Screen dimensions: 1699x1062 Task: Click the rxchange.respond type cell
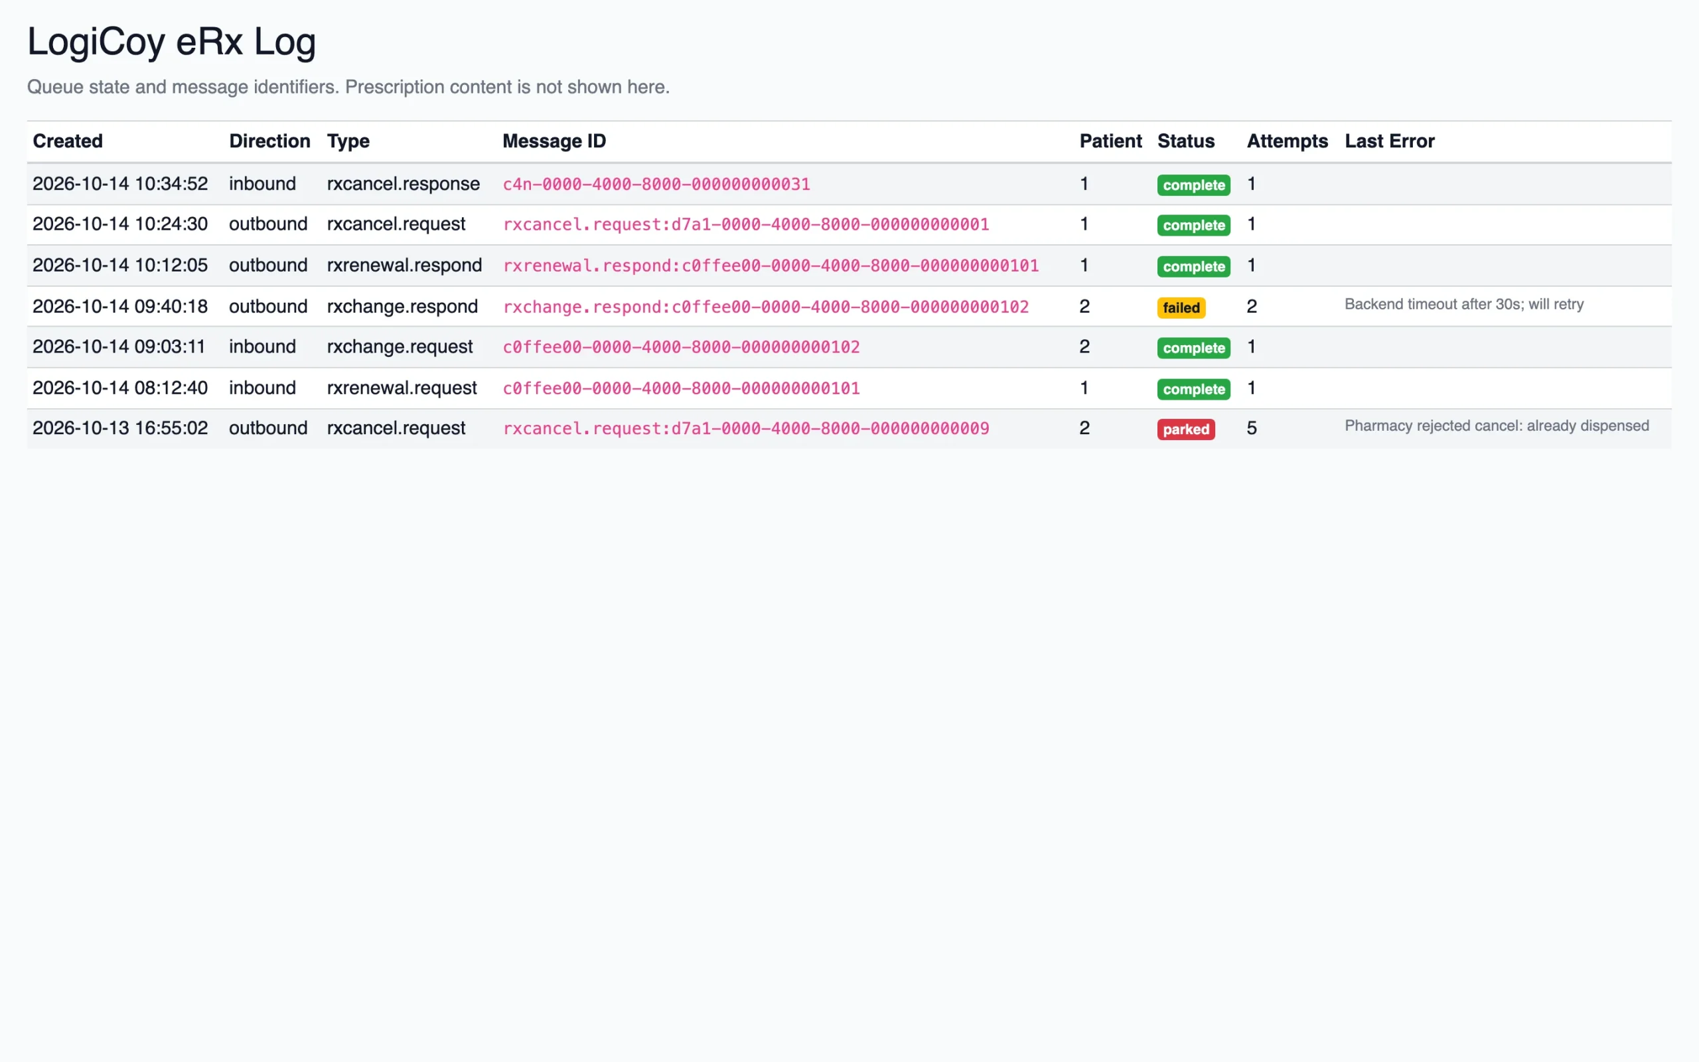coord(402,306)
